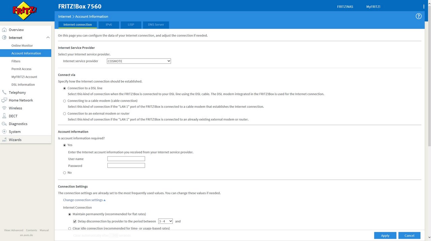Click the User name input field
The width and height of the screenshot is (431, 241).
pyautogui.click(x=126, y=159)
